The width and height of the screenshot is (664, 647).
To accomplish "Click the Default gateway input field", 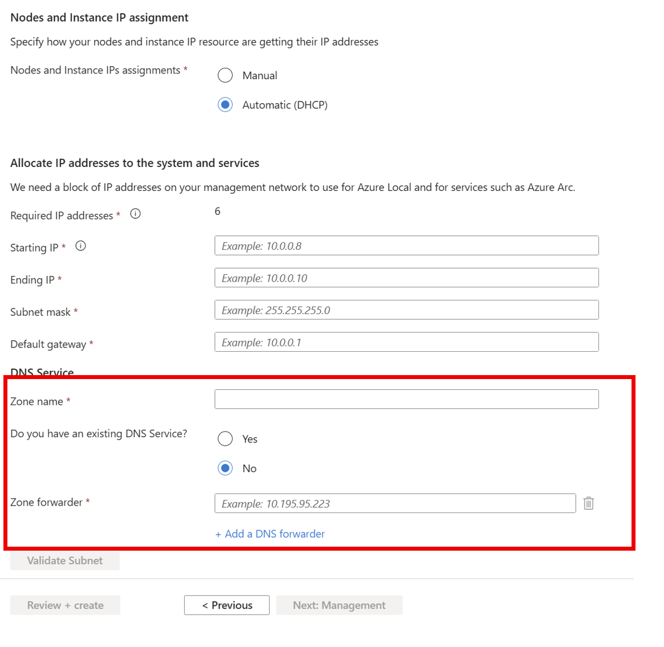I will [x=406, y=342].
